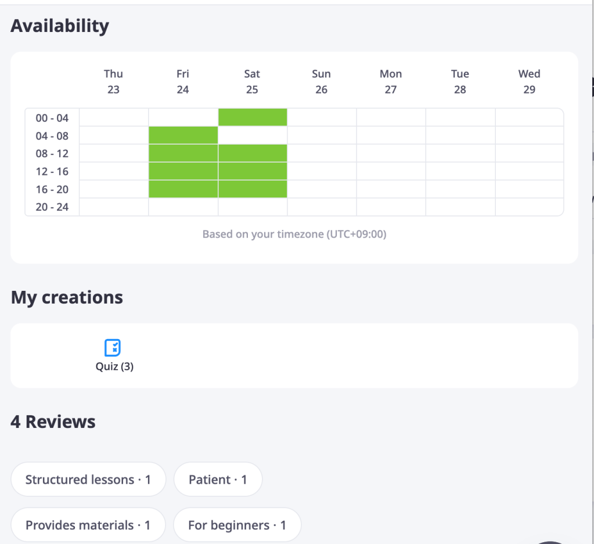594x544 pixels.
Task: Pick the Friday 12 - 16 green slot
Action: (183, 171)
